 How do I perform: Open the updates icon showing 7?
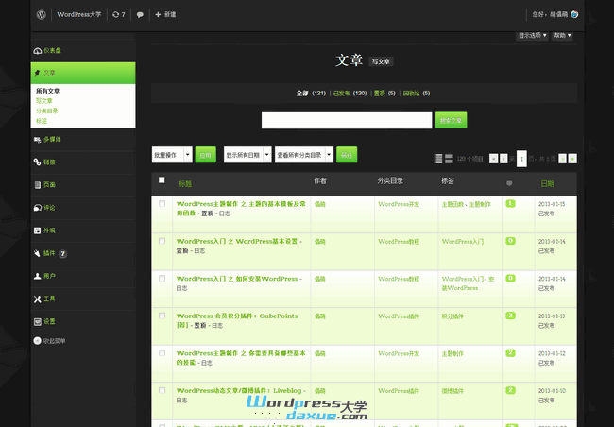point(119,15)
